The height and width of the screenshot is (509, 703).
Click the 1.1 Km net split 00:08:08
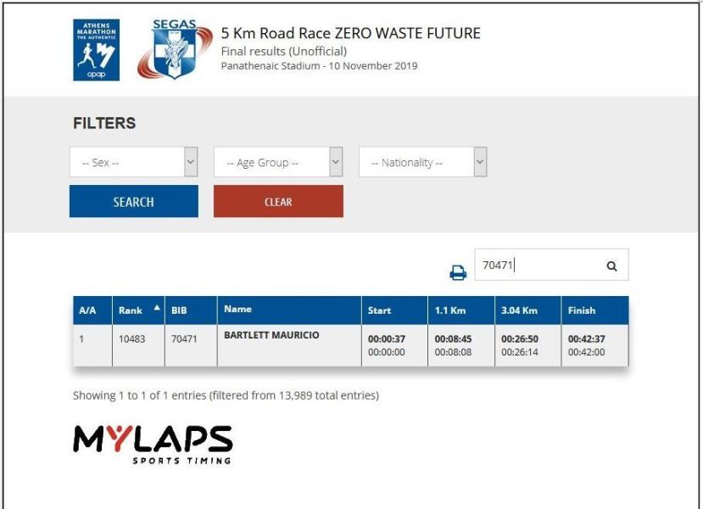[x=454, y=353]
